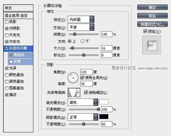Enable the 纹理 checkbox

[x=11, y=61]
